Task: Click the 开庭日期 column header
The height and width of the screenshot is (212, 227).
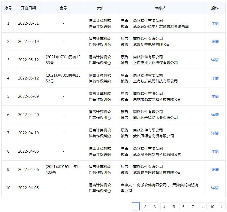Action: coord(28,8)
